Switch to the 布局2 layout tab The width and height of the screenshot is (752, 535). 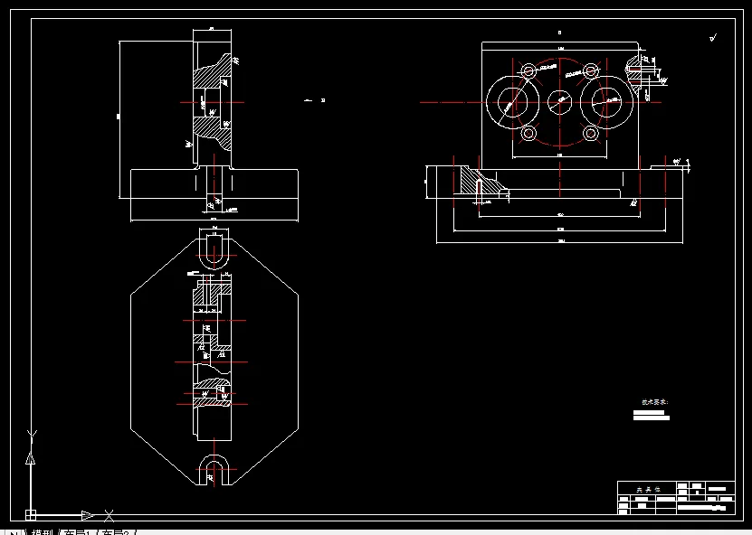pyautogui.click(x=115, y=532)
